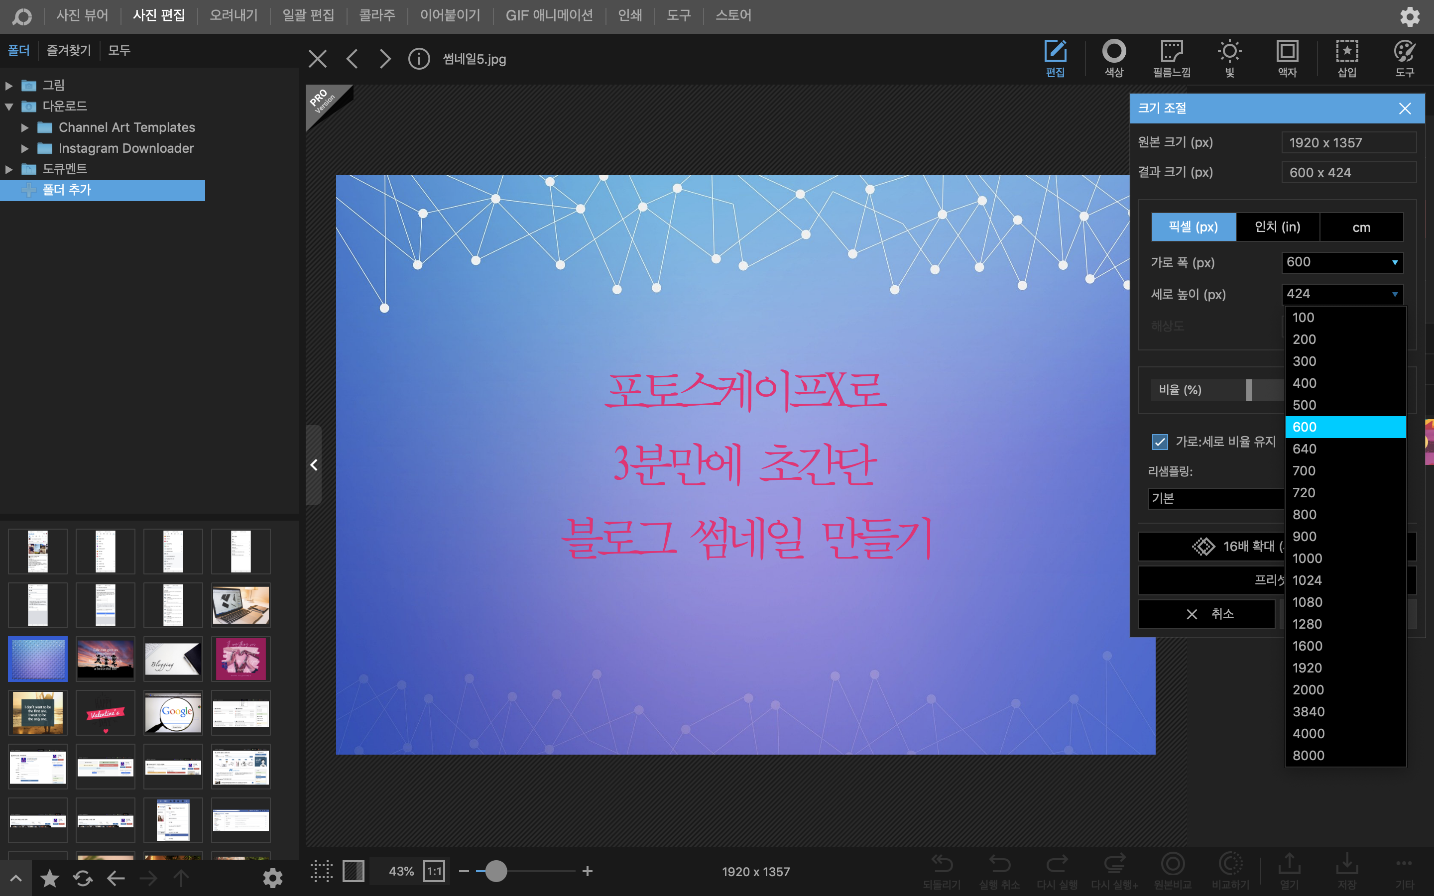Switch to the 즐겨찾기 tab
Screen dimensions: 1434x896
pos(69,50)
